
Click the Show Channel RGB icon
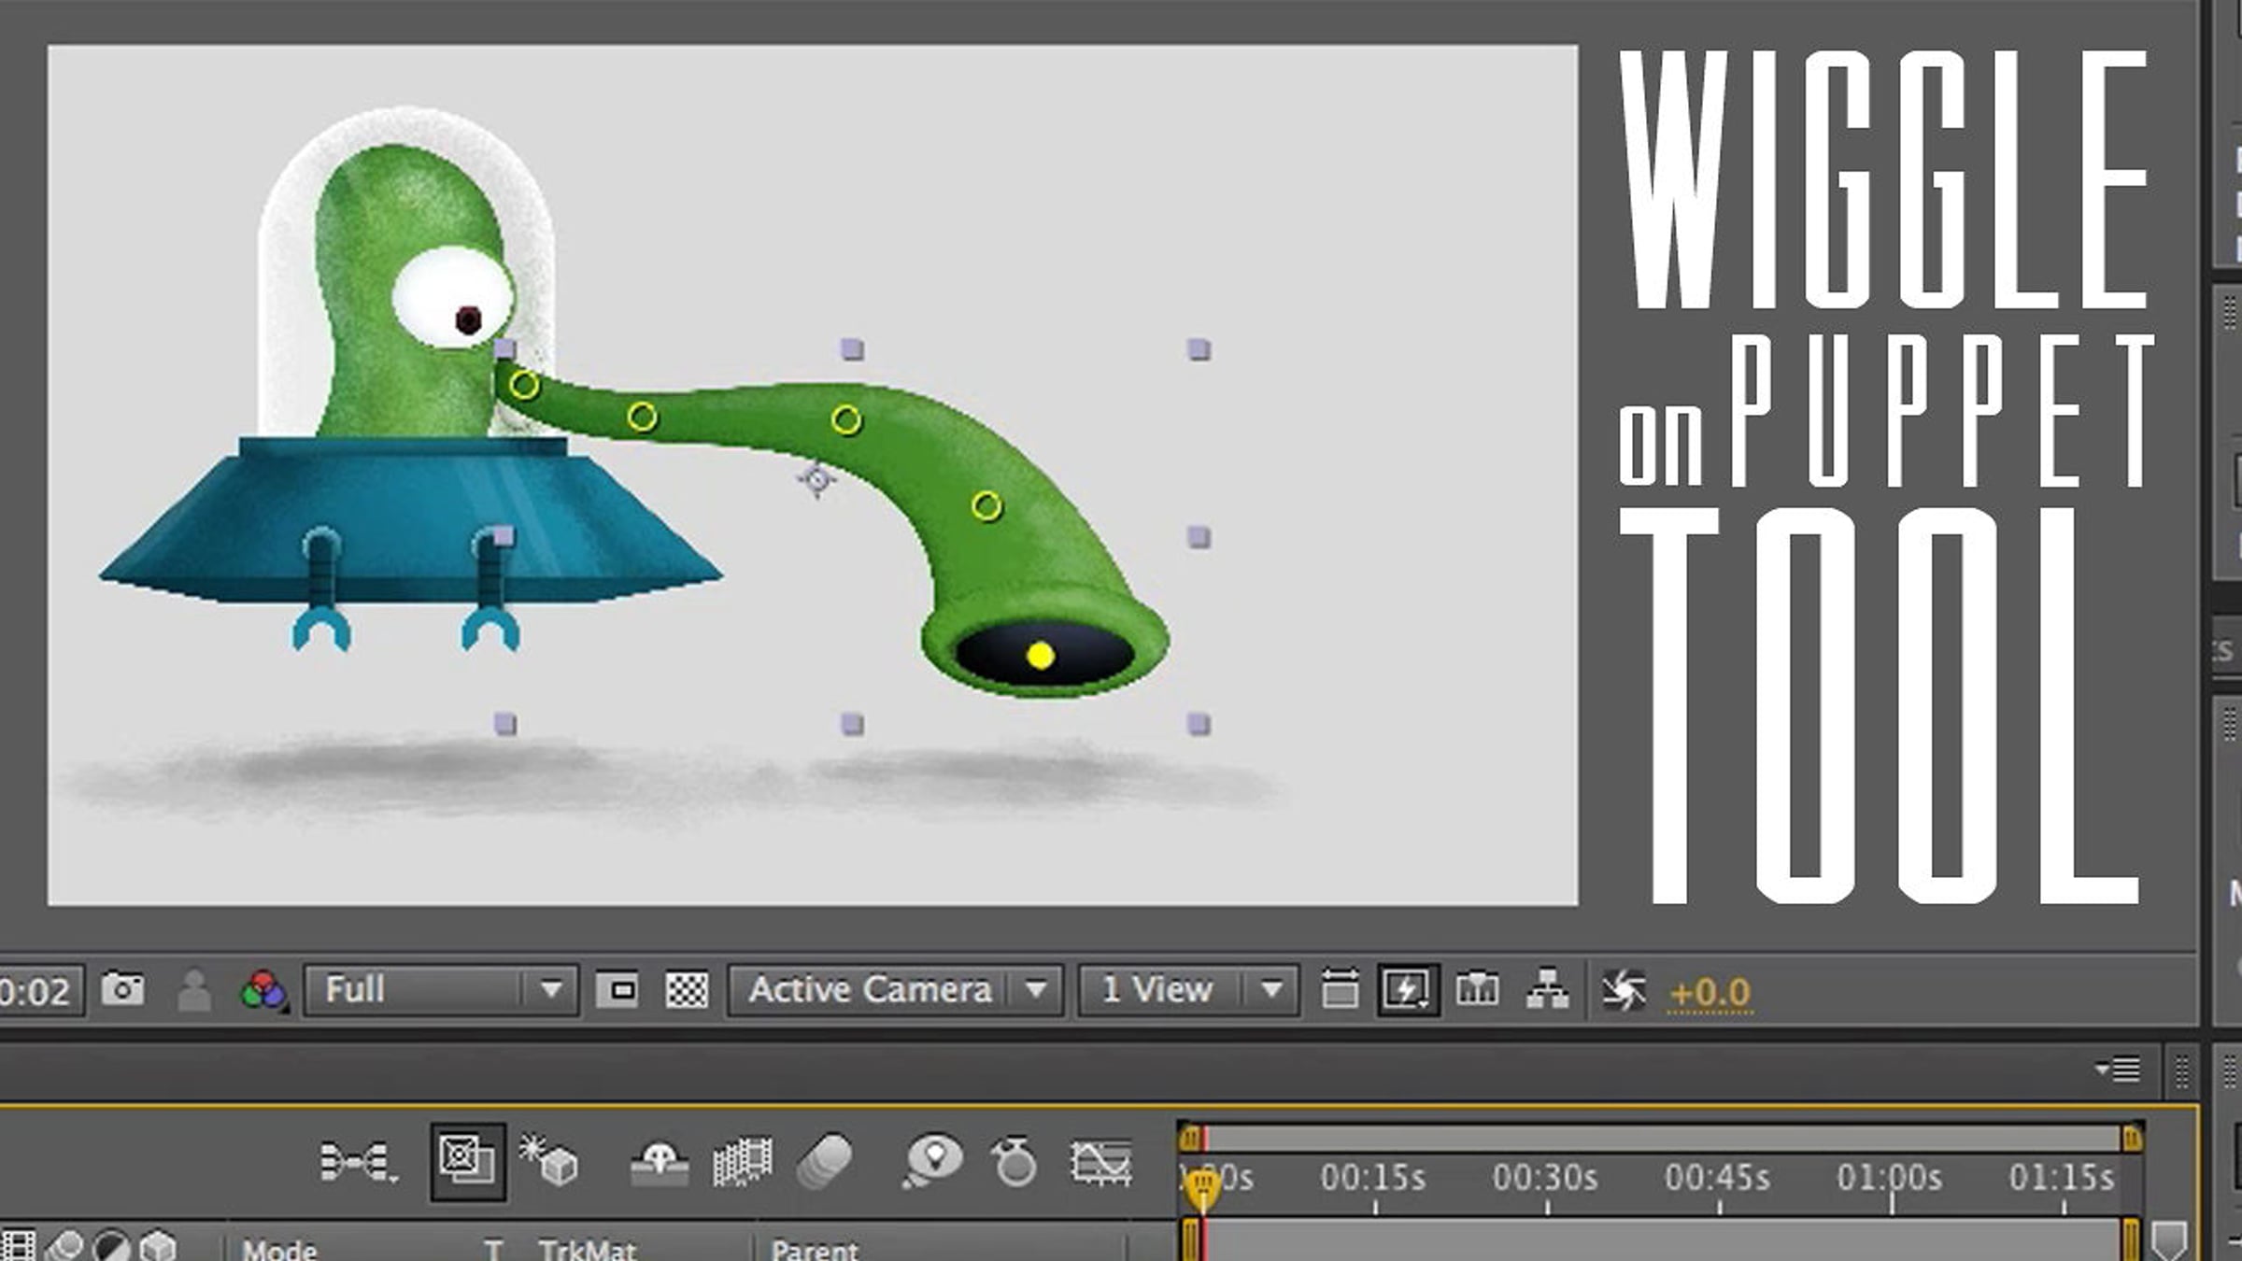click(264, 990)
